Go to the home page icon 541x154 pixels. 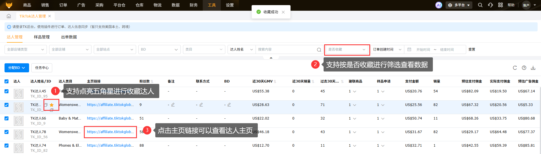click(x=9, y=16)
